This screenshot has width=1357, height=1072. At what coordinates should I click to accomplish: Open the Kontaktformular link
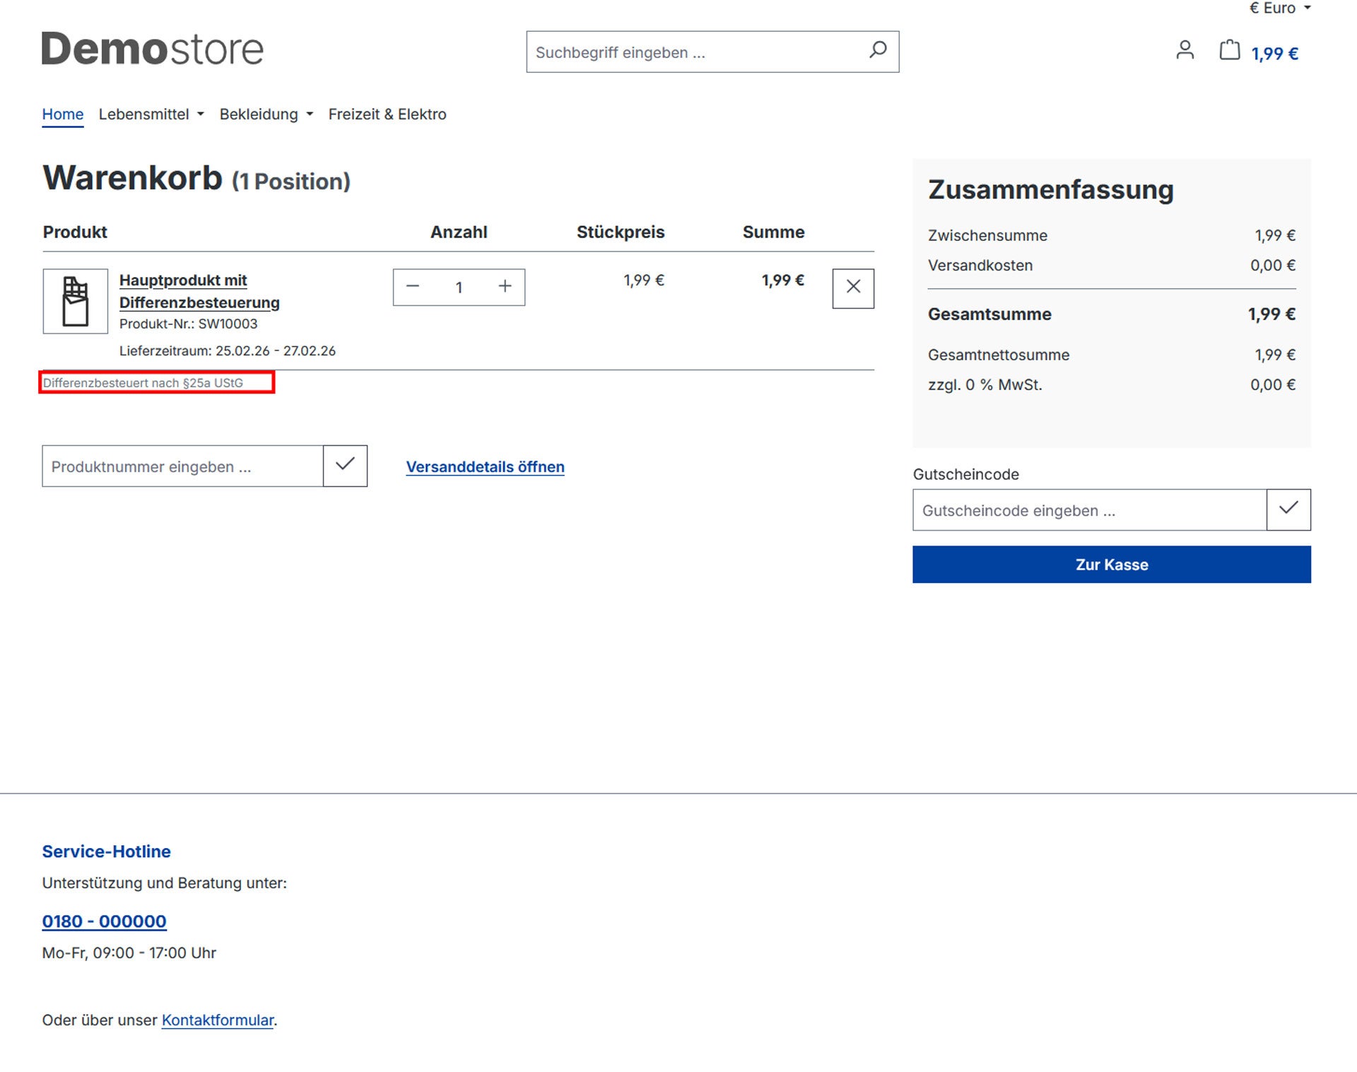pos(217,1020)
